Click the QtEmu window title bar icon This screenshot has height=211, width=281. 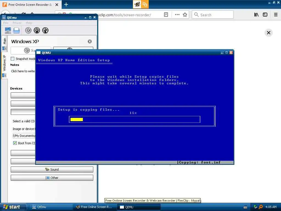[x=4, y=17]
